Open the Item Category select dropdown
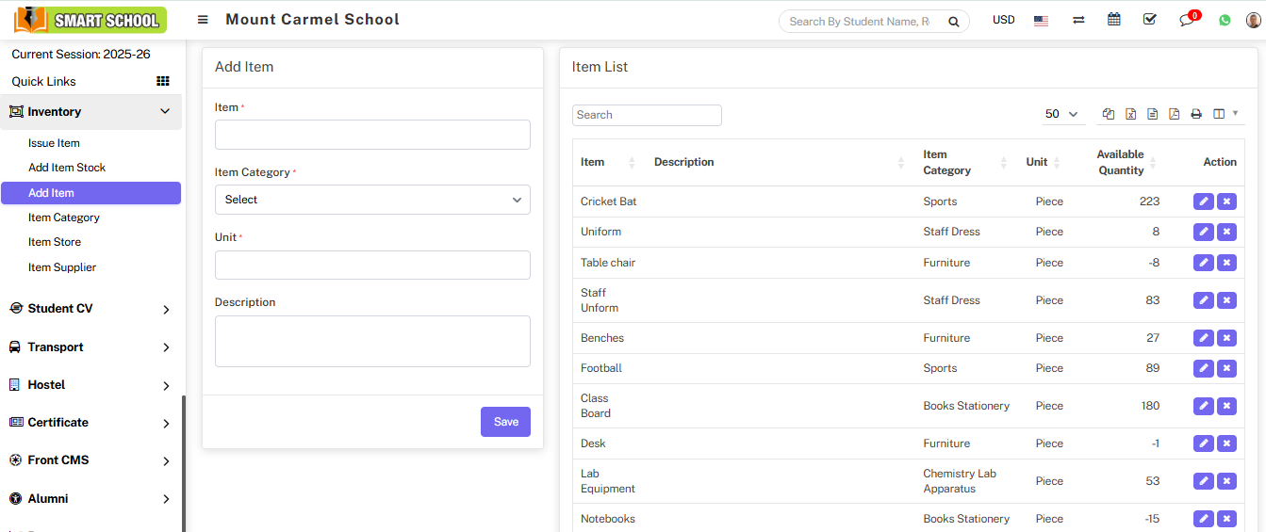Screen dimensions: 1266x532 (372, 200)
